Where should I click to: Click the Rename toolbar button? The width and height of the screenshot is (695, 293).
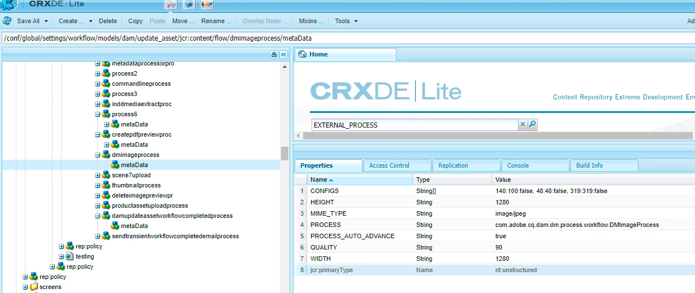click(217, 21)
